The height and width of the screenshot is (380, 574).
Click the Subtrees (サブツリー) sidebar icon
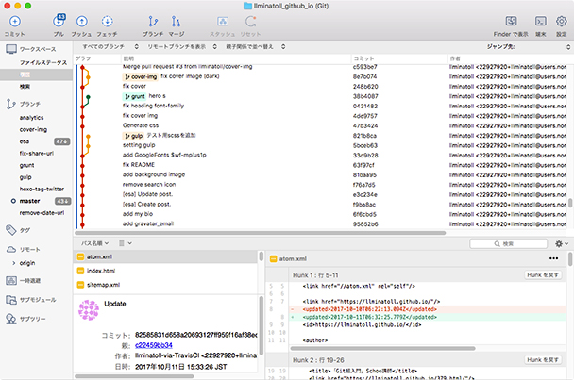[11, 319]
